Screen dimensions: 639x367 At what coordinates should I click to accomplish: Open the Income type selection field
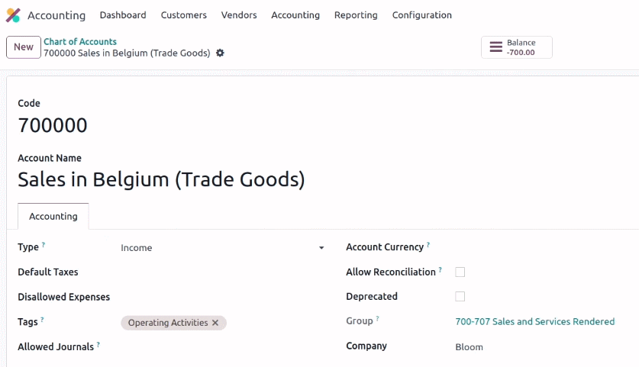click(222, 248)
